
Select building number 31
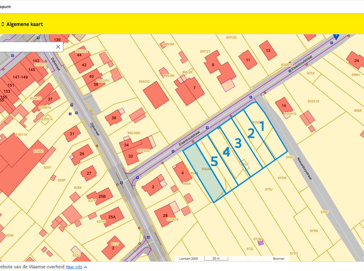click(x=72, y=134)
